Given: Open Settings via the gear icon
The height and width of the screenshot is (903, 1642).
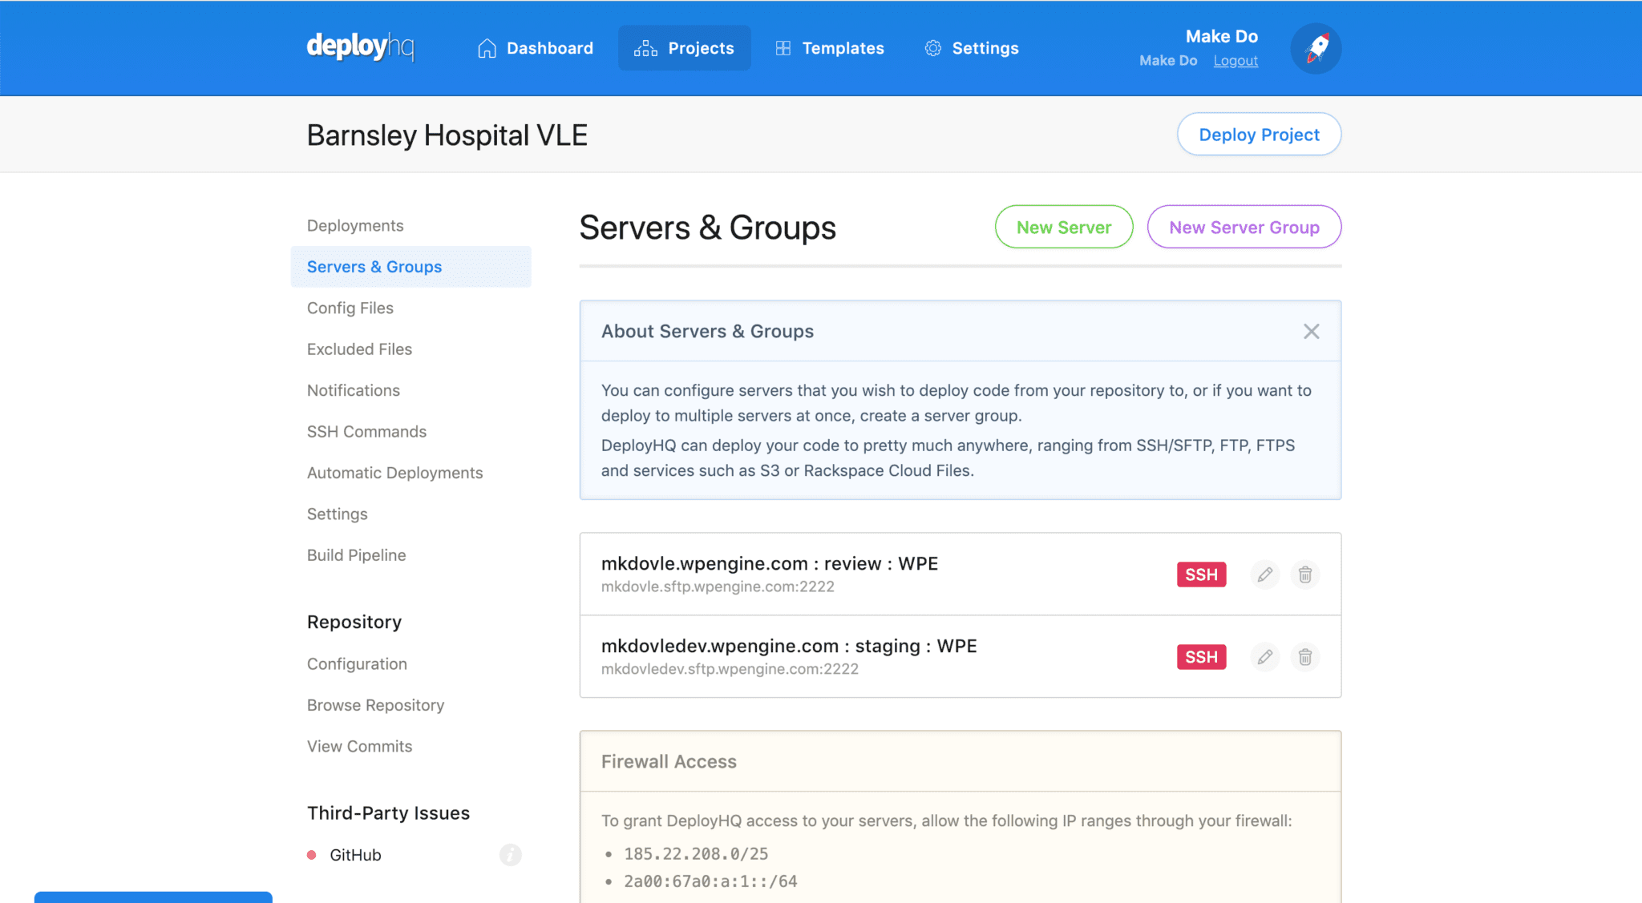Looking at the screenshot, I should coord(932,48).
